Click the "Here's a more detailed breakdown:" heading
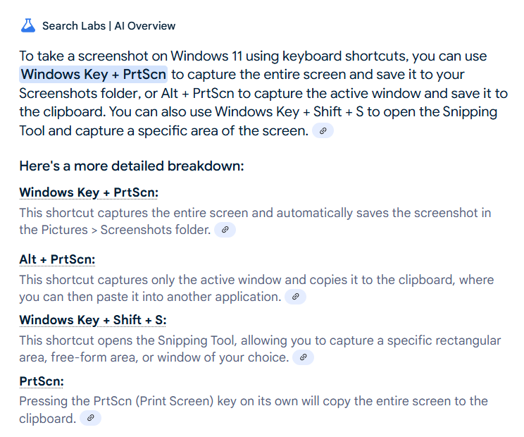 click(x=132, y=166)
